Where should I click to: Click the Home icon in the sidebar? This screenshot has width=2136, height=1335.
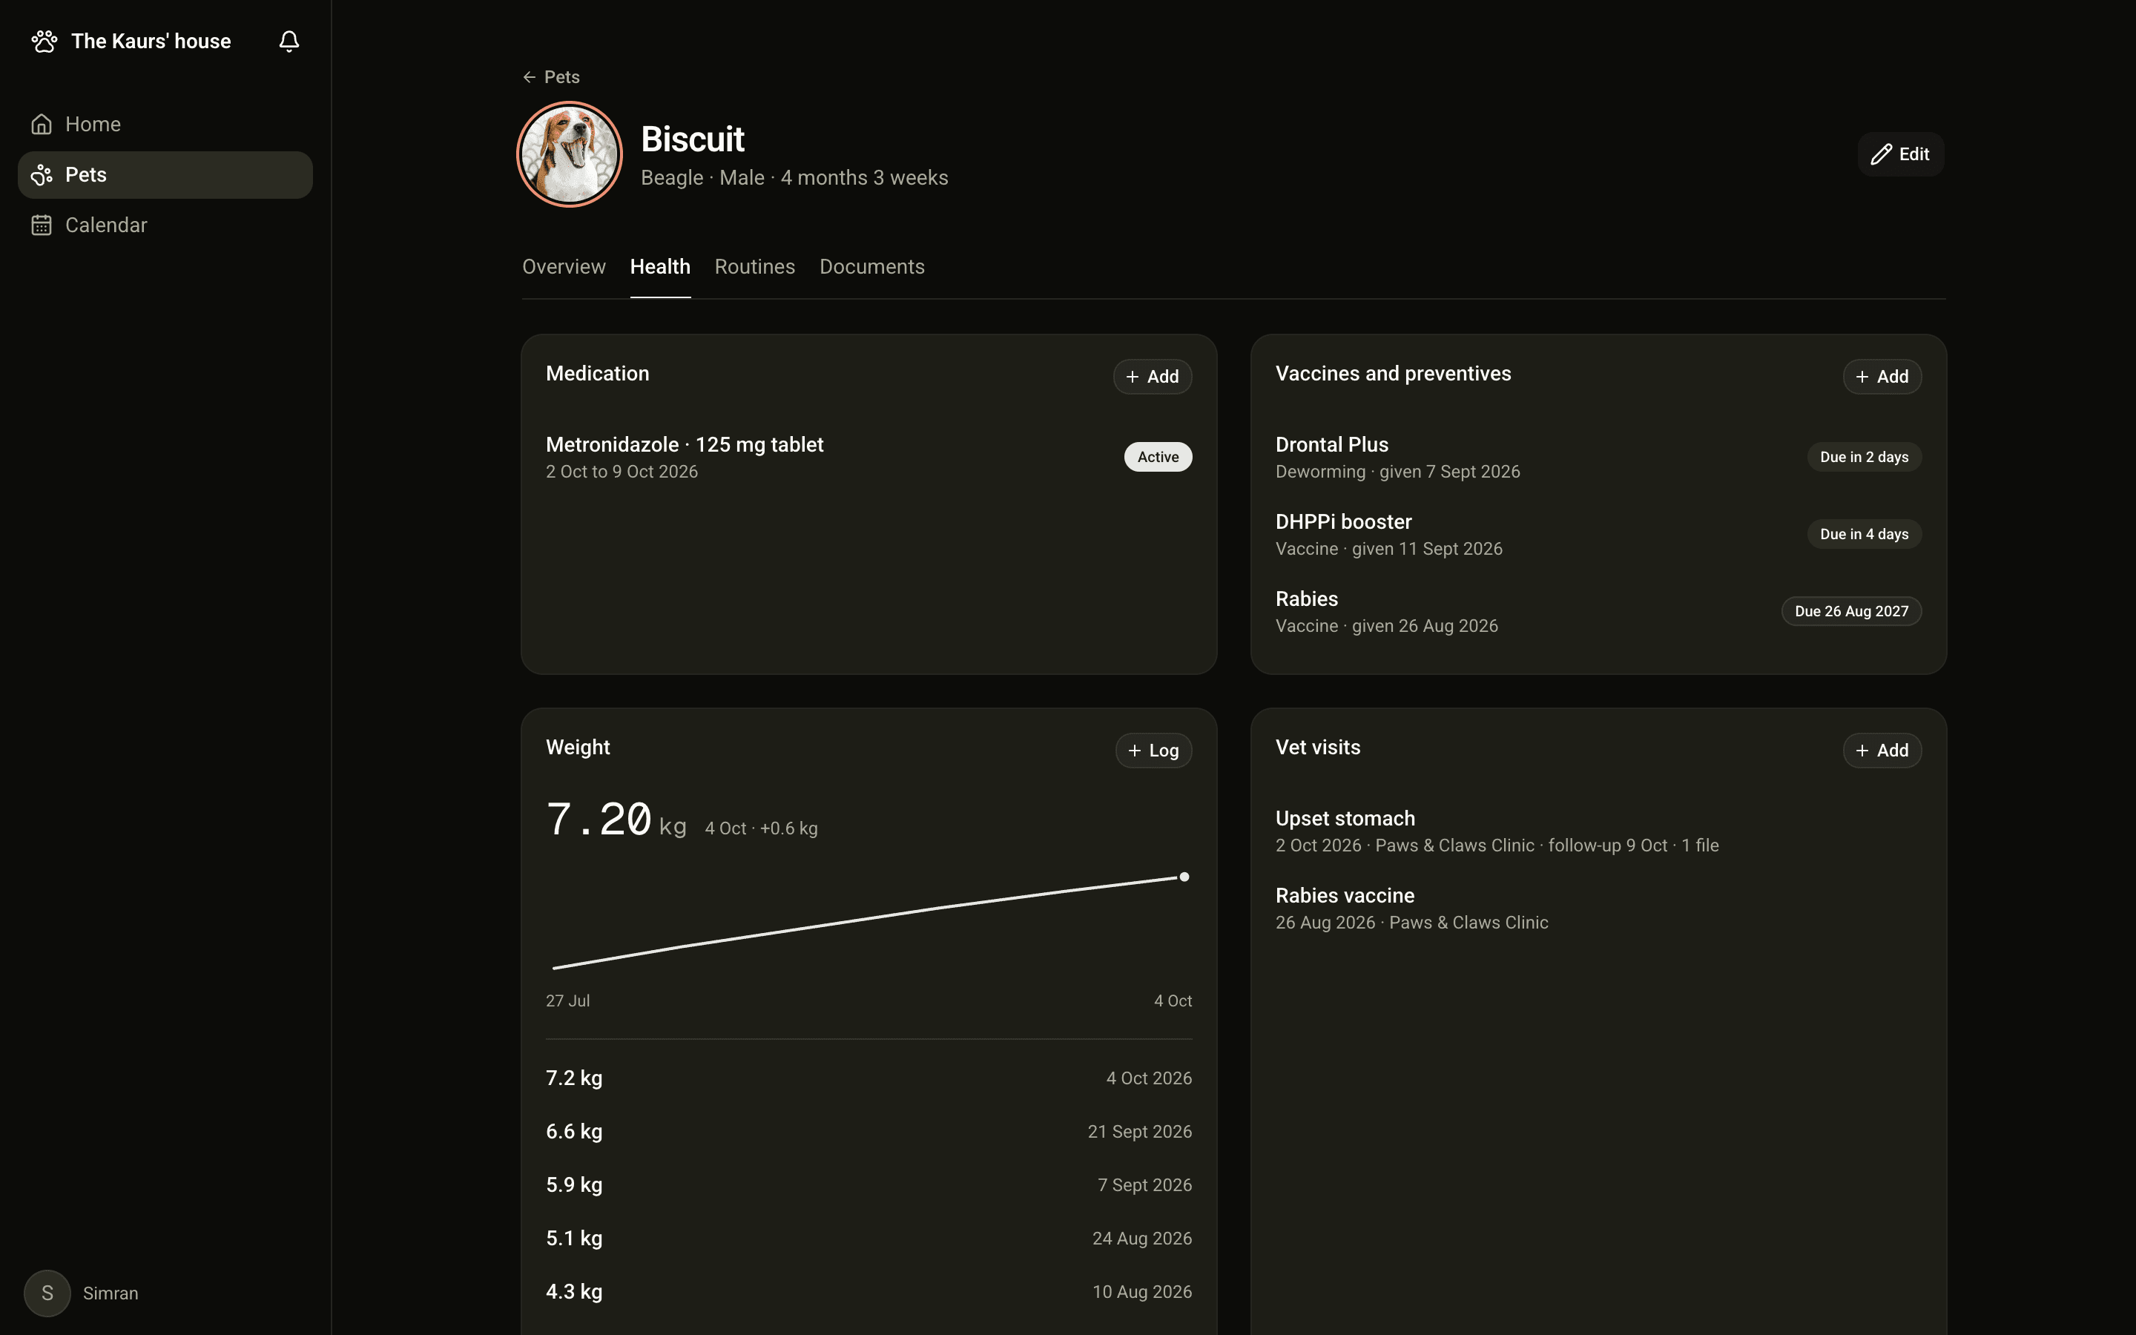(x=42, y=125)
